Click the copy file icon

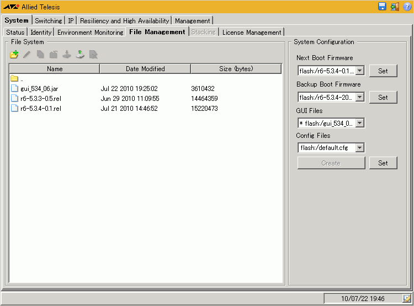coord(40,55)
